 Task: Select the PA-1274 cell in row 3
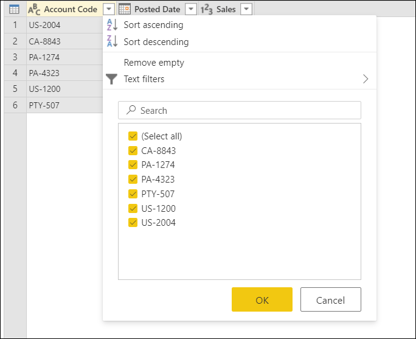[64, 57]
